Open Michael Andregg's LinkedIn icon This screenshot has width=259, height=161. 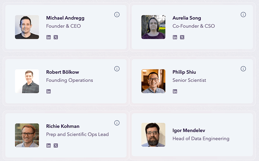pyautogui.click(x=48, y=37)
